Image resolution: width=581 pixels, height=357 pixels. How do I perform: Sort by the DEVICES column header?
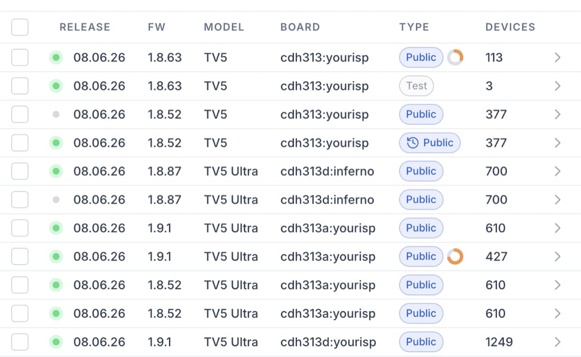click(x=510, y=27)
